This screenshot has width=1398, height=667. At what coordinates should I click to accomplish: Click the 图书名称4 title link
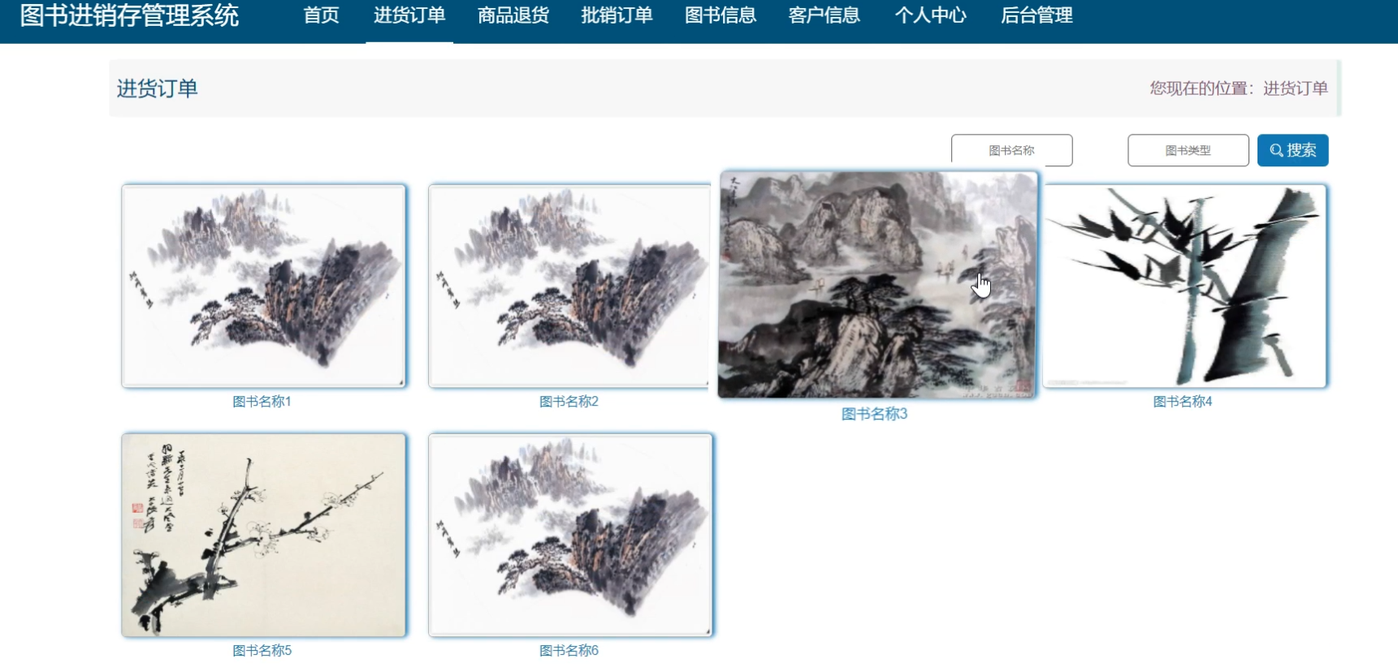click(1183, 402)
